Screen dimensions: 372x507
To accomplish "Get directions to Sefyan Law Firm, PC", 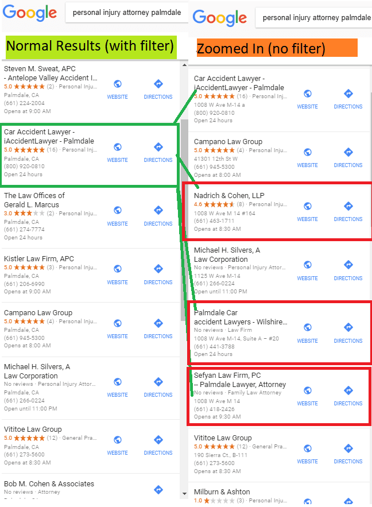I will click(348, 396).
